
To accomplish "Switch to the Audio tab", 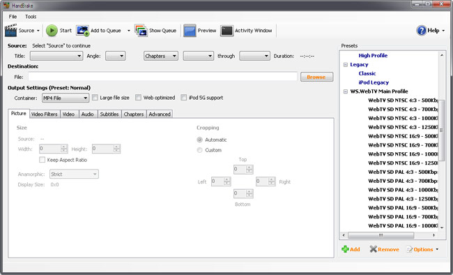I will click(x=88, y=114).
